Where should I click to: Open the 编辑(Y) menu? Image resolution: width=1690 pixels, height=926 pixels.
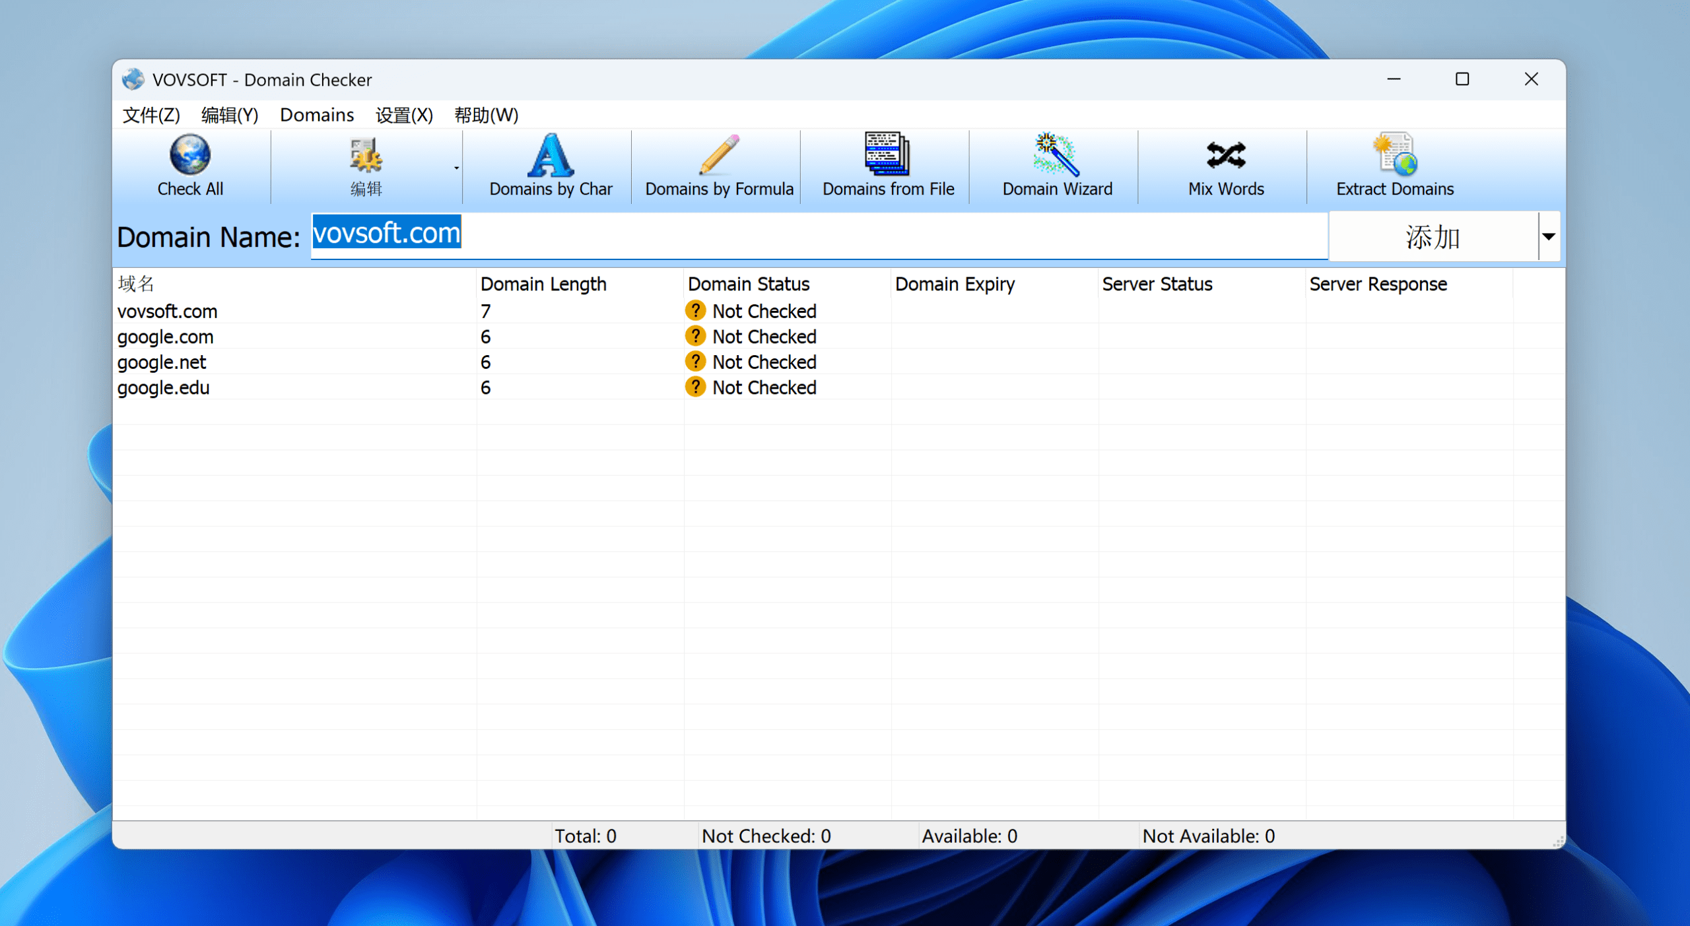click(229, 115)
